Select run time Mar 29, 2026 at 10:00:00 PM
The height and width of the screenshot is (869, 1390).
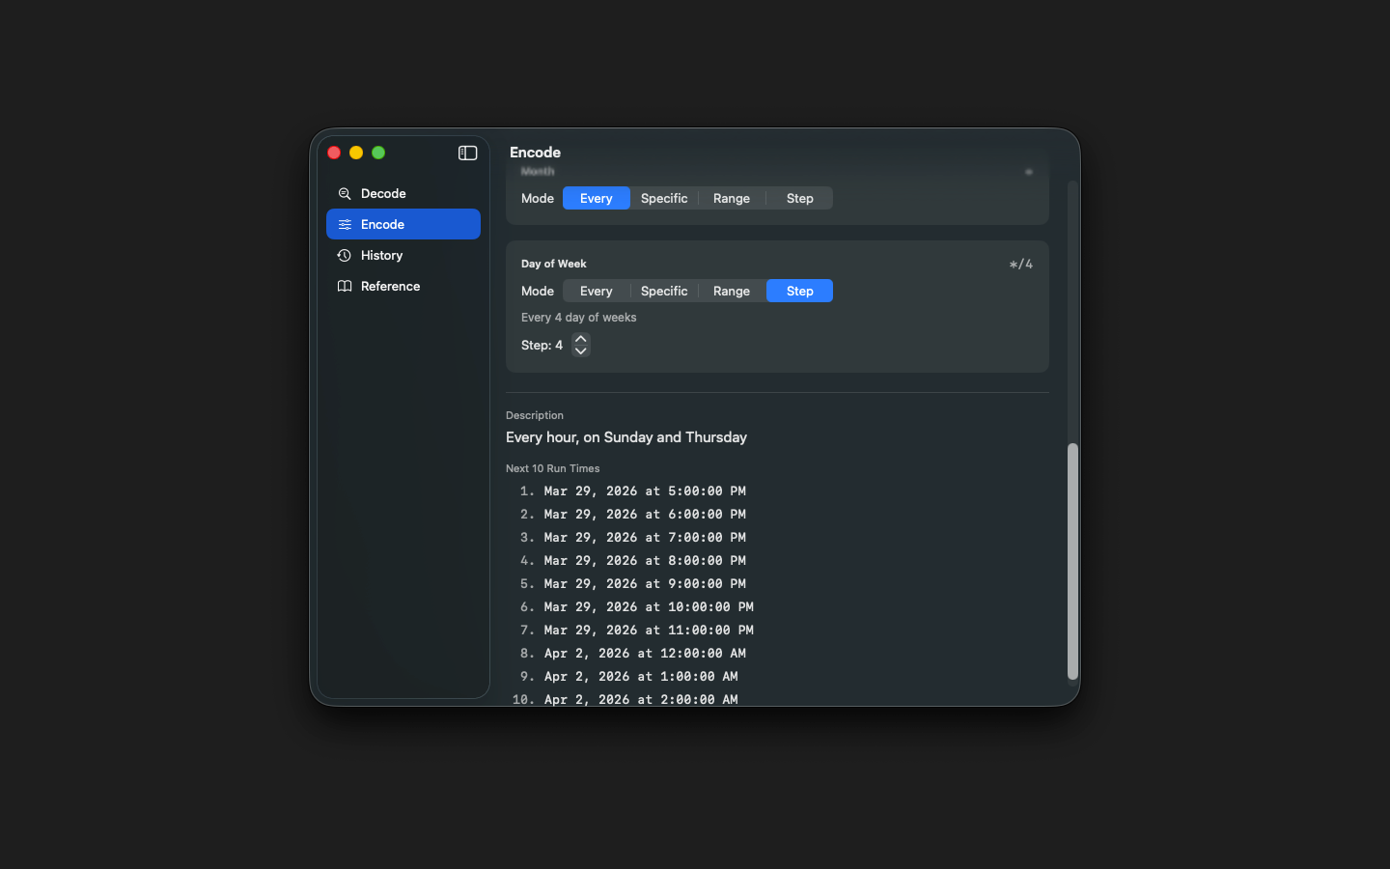[x=649, y=607]
